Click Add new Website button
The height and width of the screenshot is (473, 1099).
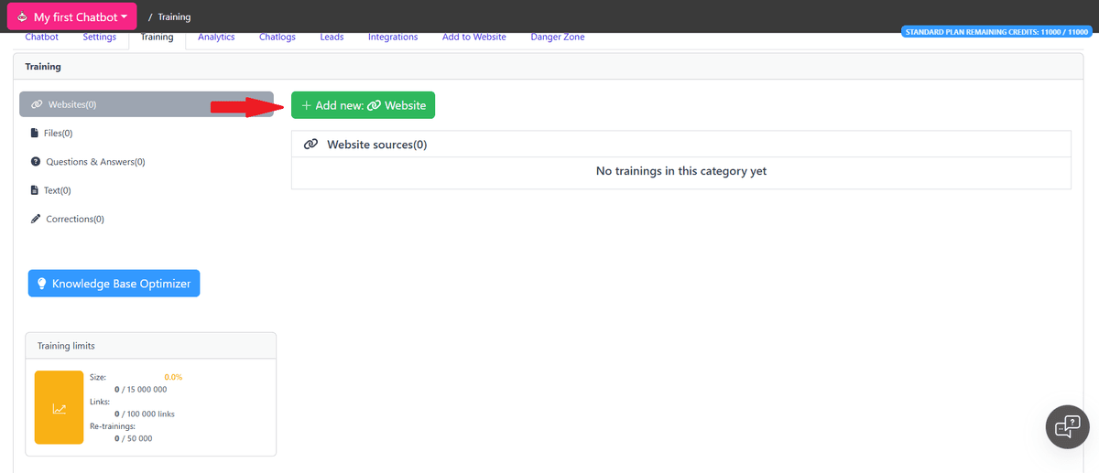click(363, 105)
